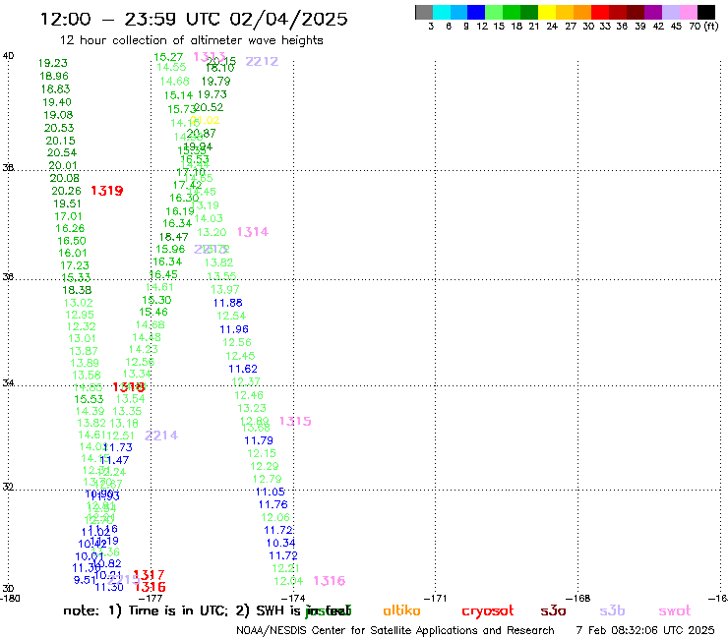The height and width of the screenshot is (639, 728).
Task: Click wave height value 17.01
Action: click(x=68, y=216)
